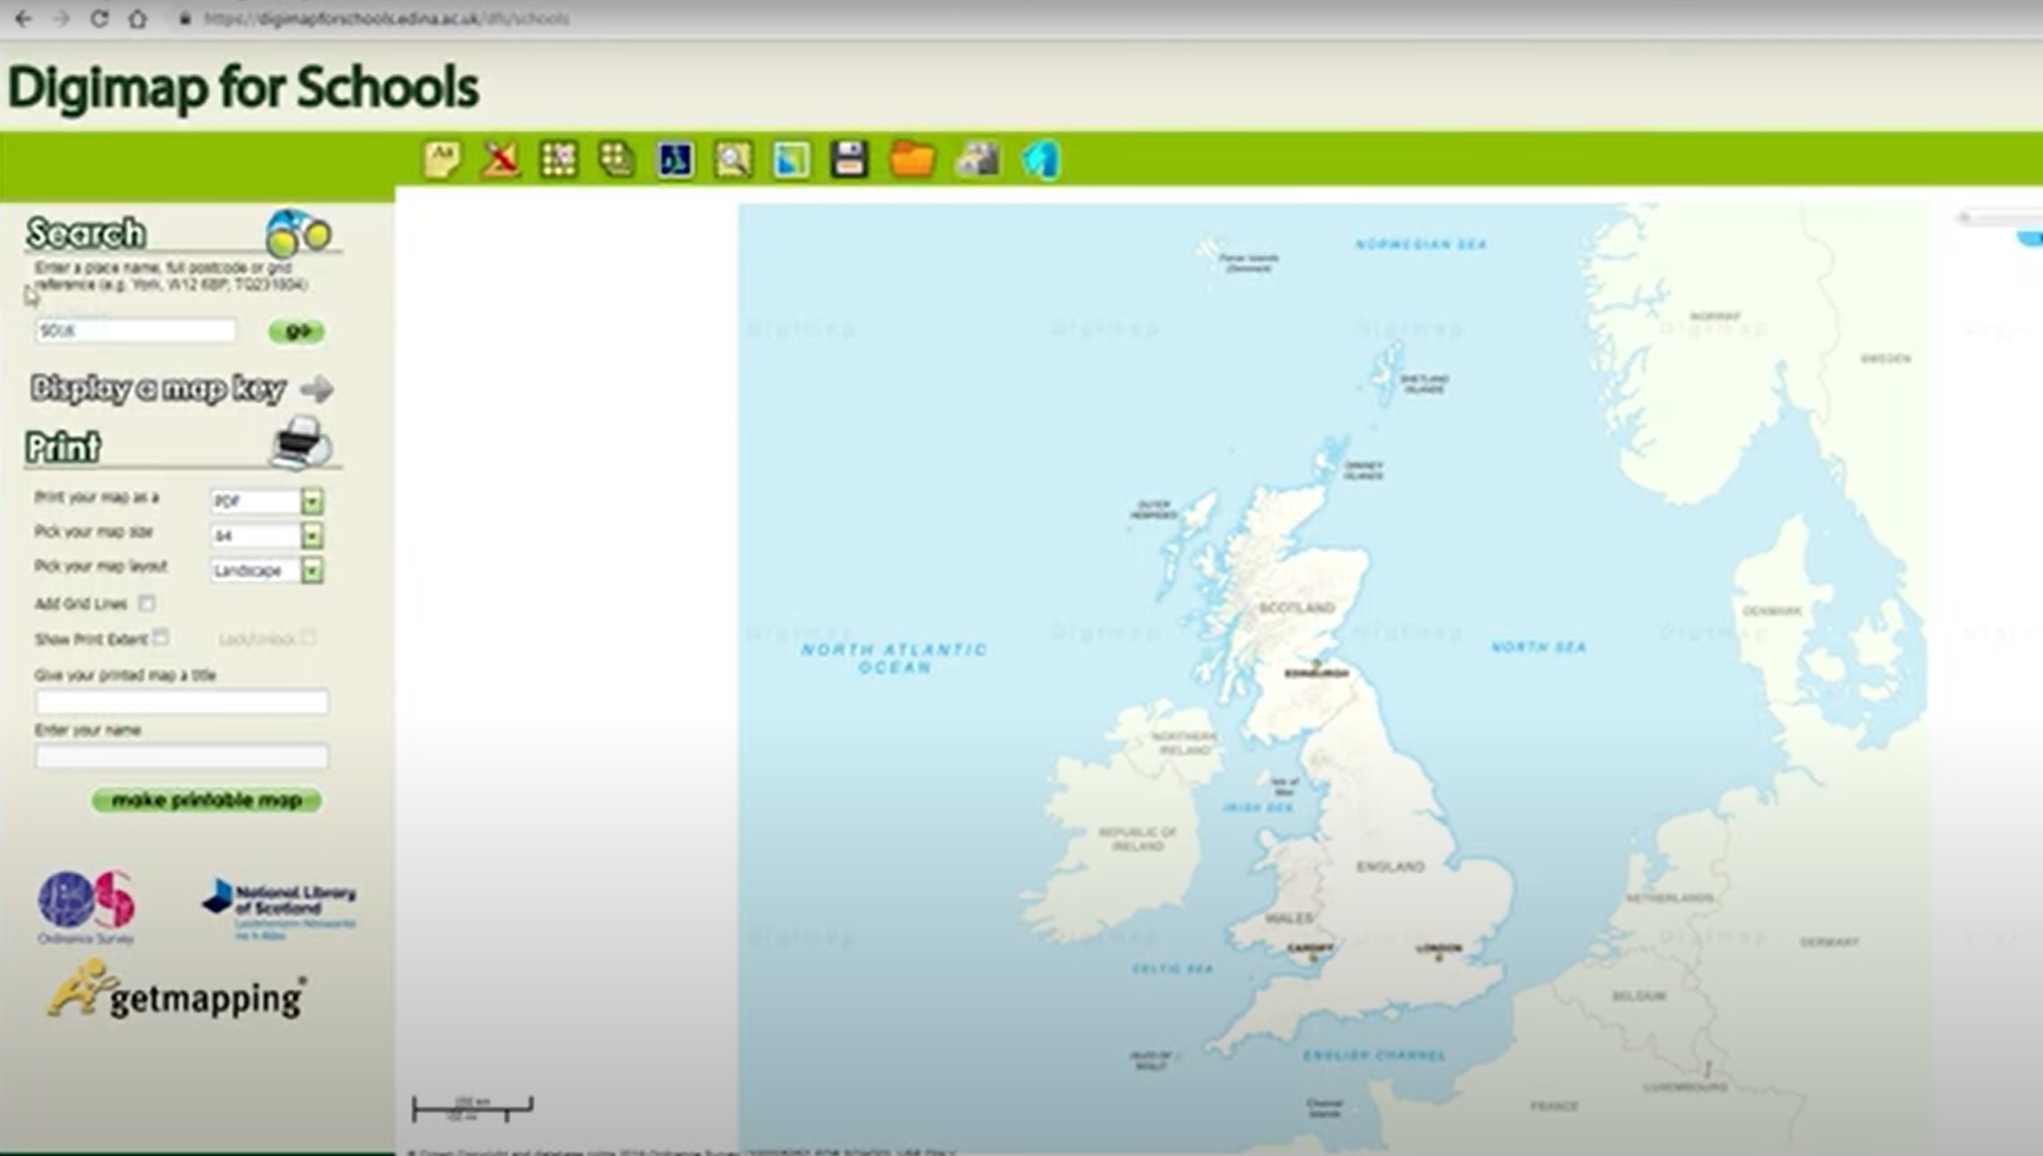Viewport: 2043px width, 1156px height.
Task: Click the Search panel heading
Action: (86, 234)
